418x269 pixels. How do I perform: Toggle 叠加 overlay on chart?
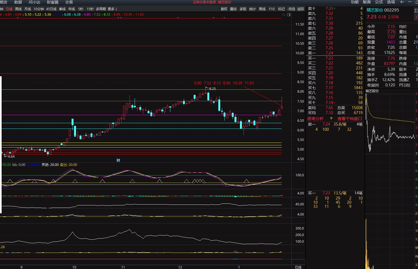point(233,9)
